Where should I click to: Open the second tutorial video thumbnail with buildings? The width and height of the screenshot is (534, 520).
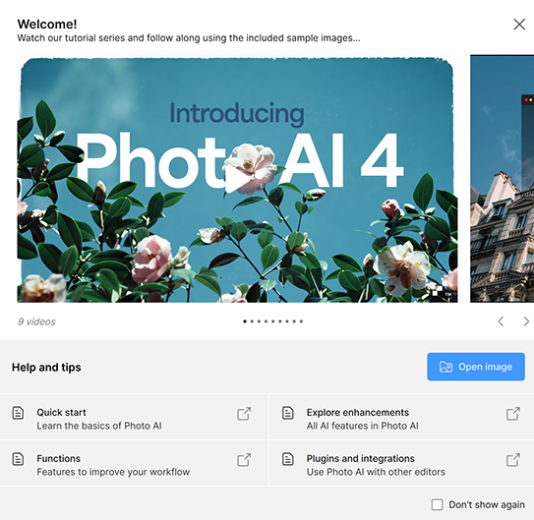coord(502,179)
